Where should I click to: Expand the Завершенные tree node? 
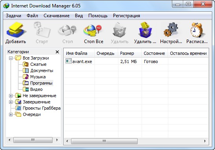11,102
